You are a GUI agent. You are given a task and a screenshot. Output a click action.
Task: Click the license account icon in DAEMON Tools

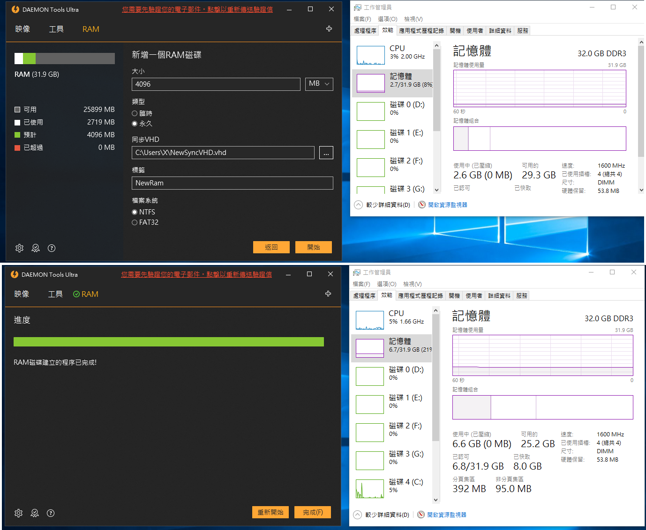pyautogui.click(x=36, y=248)
